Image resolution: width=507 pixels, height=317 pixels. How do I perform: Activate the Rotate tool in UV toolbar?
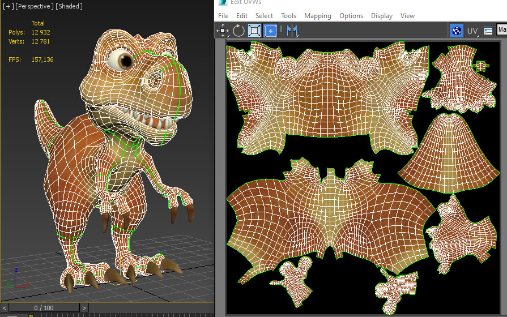pos(238,31)
